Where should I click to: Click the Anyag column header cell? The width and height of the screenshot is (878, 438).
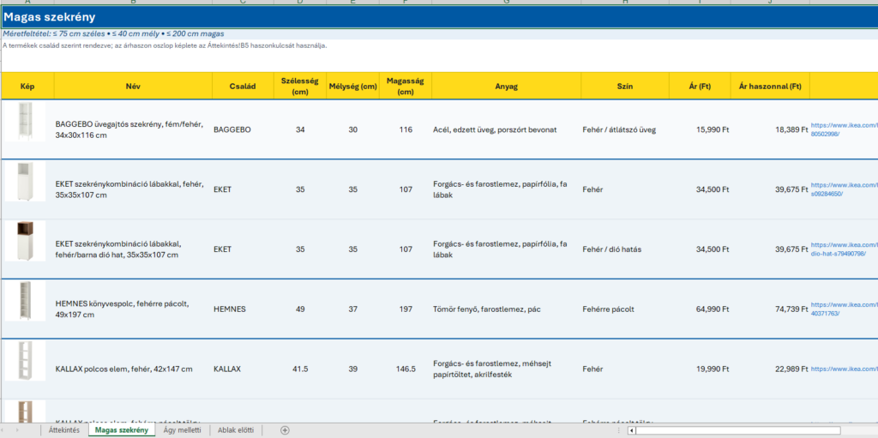point(506,87)
